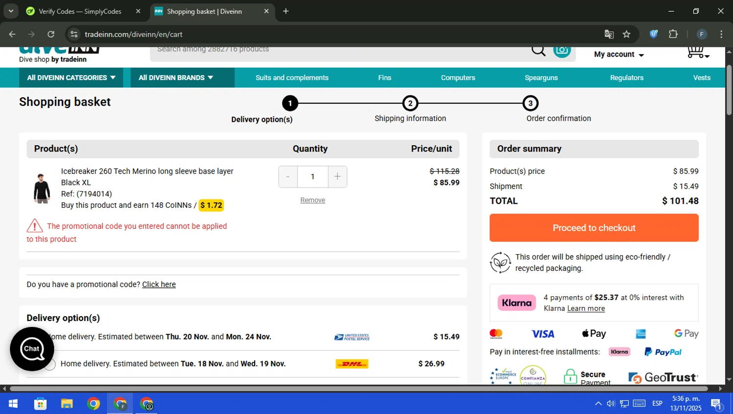The width and height of the screenshot is (733, 414).
Task: Open Fins category menu
Action: tap(385, 78)
